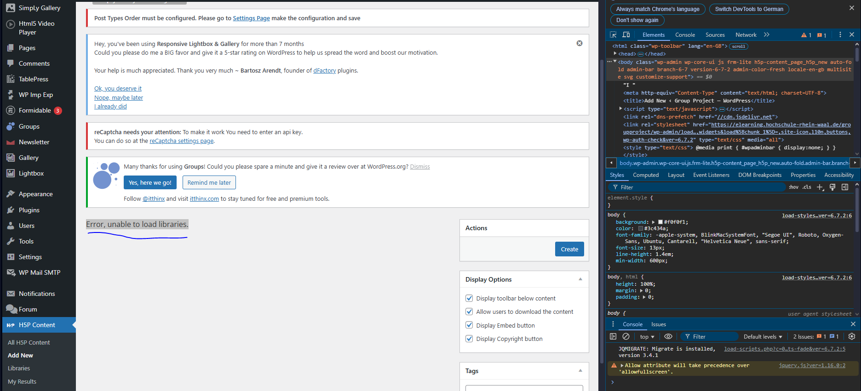Viewport: 861px width, 391px height.
Task: Toggle DevTools device toolbar icon
Action: 626,35
